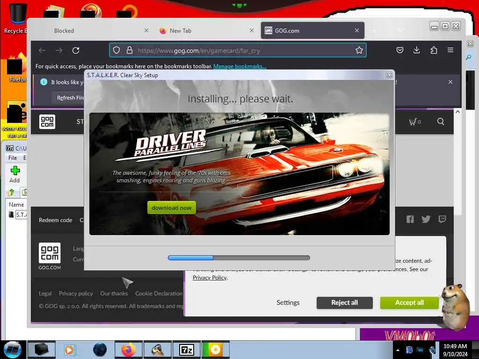This screenshot has width=479, height=359.
Task: Open GOG Facebook page icon
Action: pyautogui.click(x=410, y=219)
